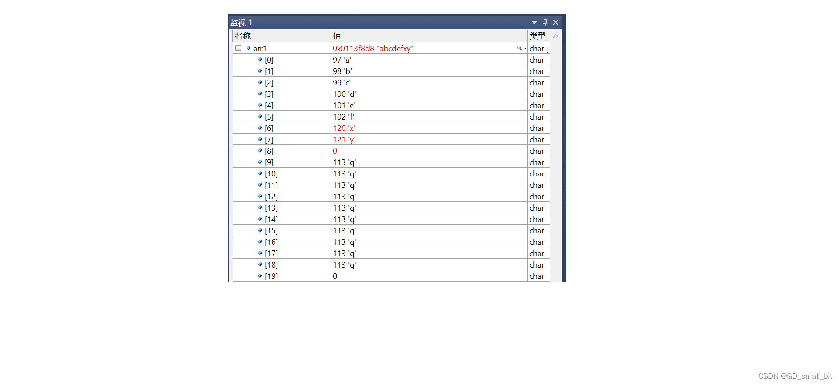Close the Watch 1 panel

coord(555,22)
